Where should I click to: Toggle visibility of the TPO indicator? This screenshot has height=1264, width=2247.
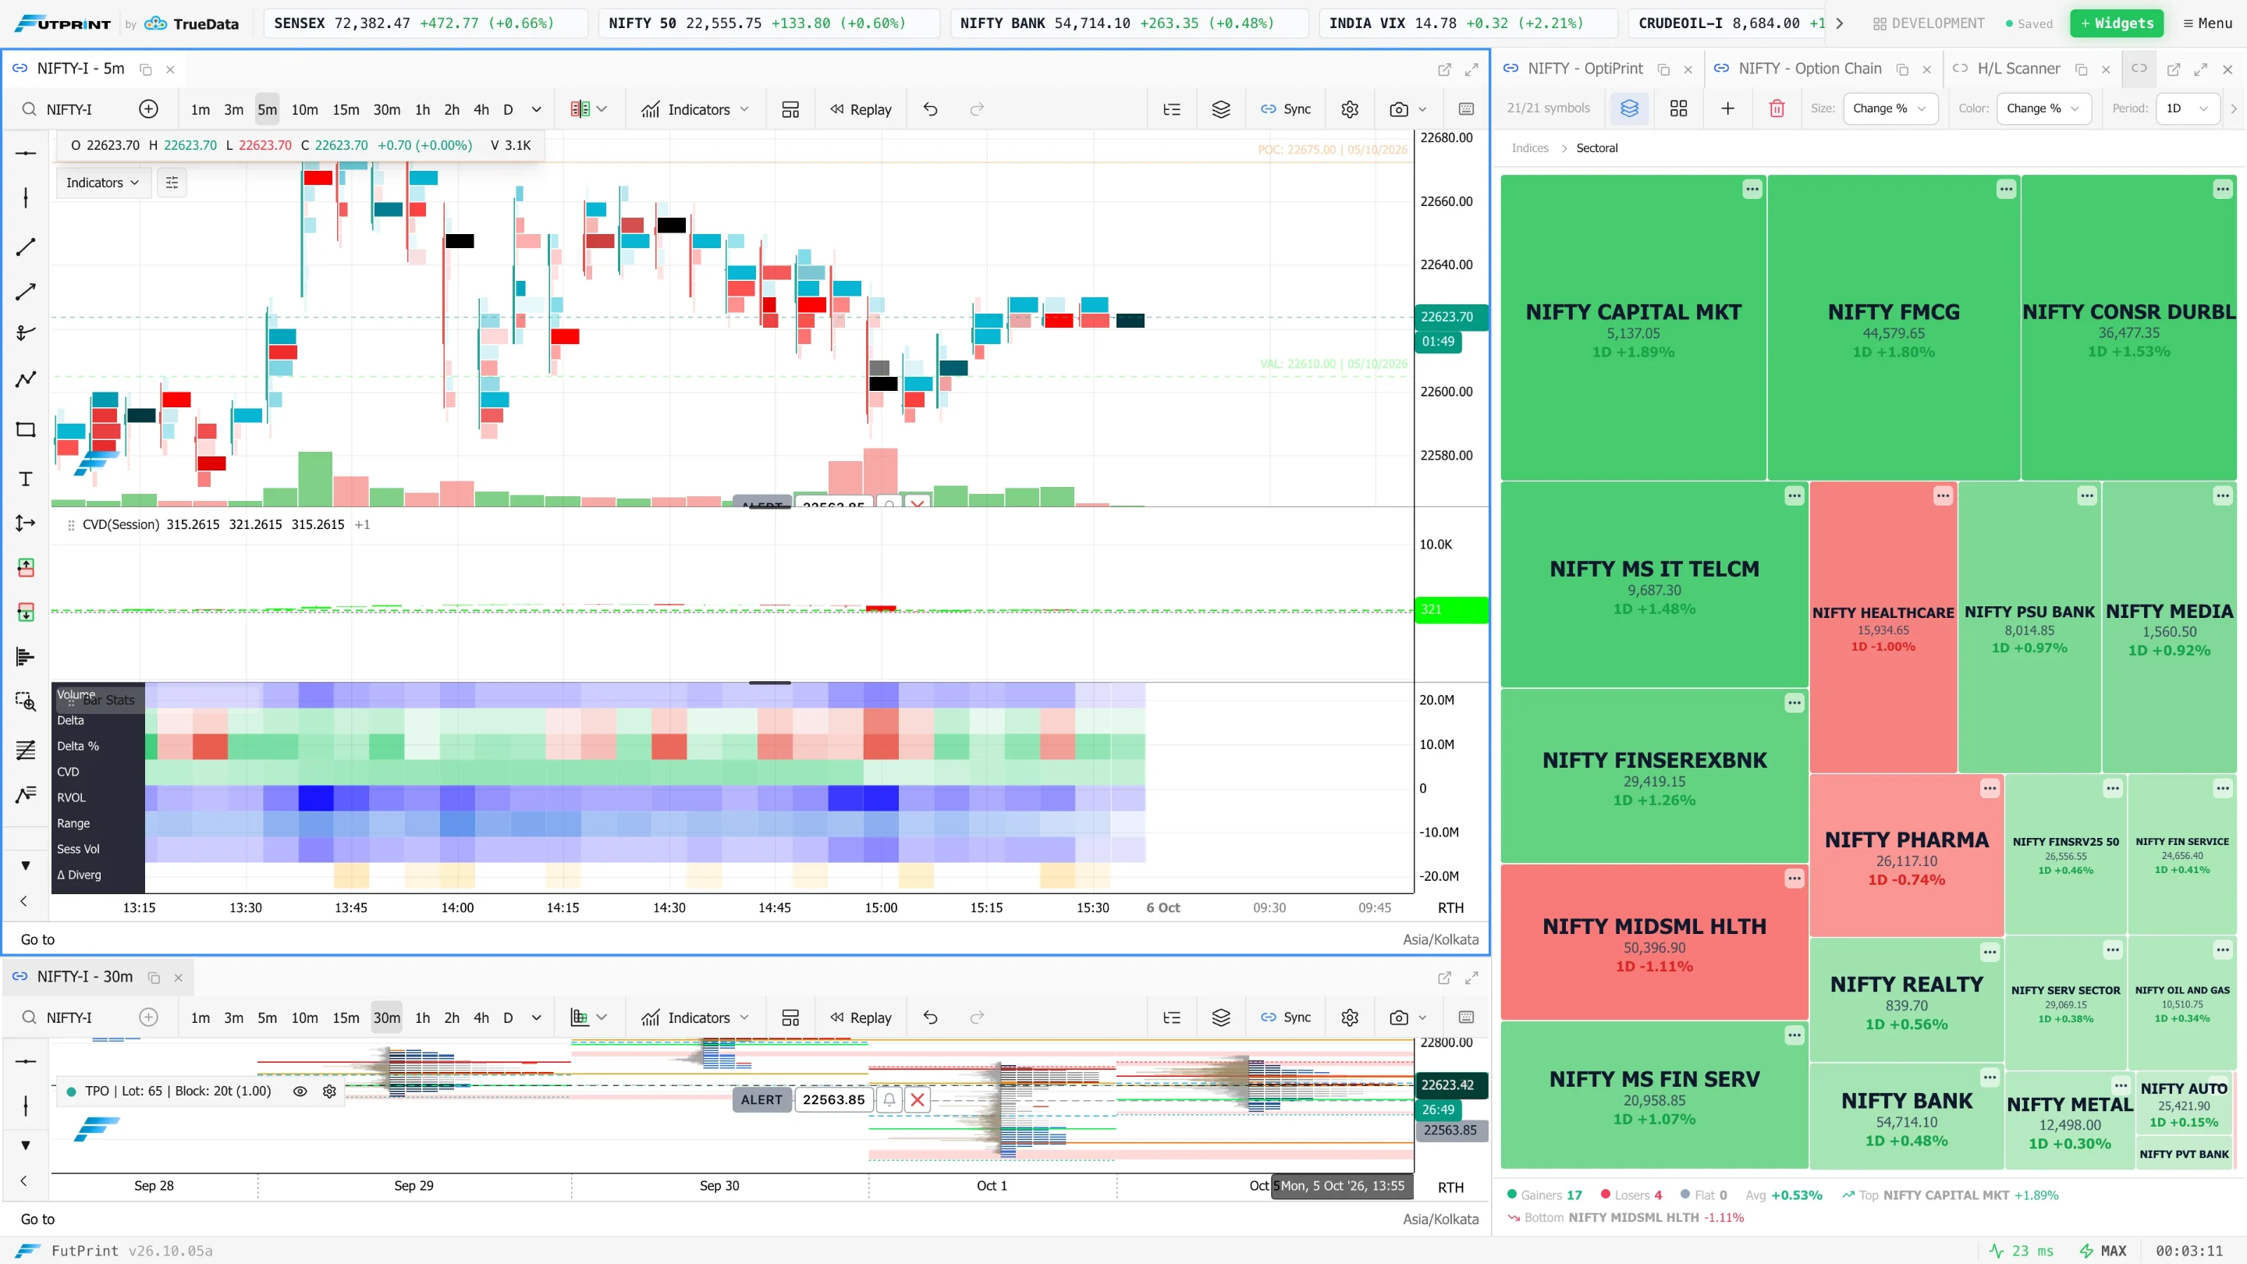(x=300, y=1092)
